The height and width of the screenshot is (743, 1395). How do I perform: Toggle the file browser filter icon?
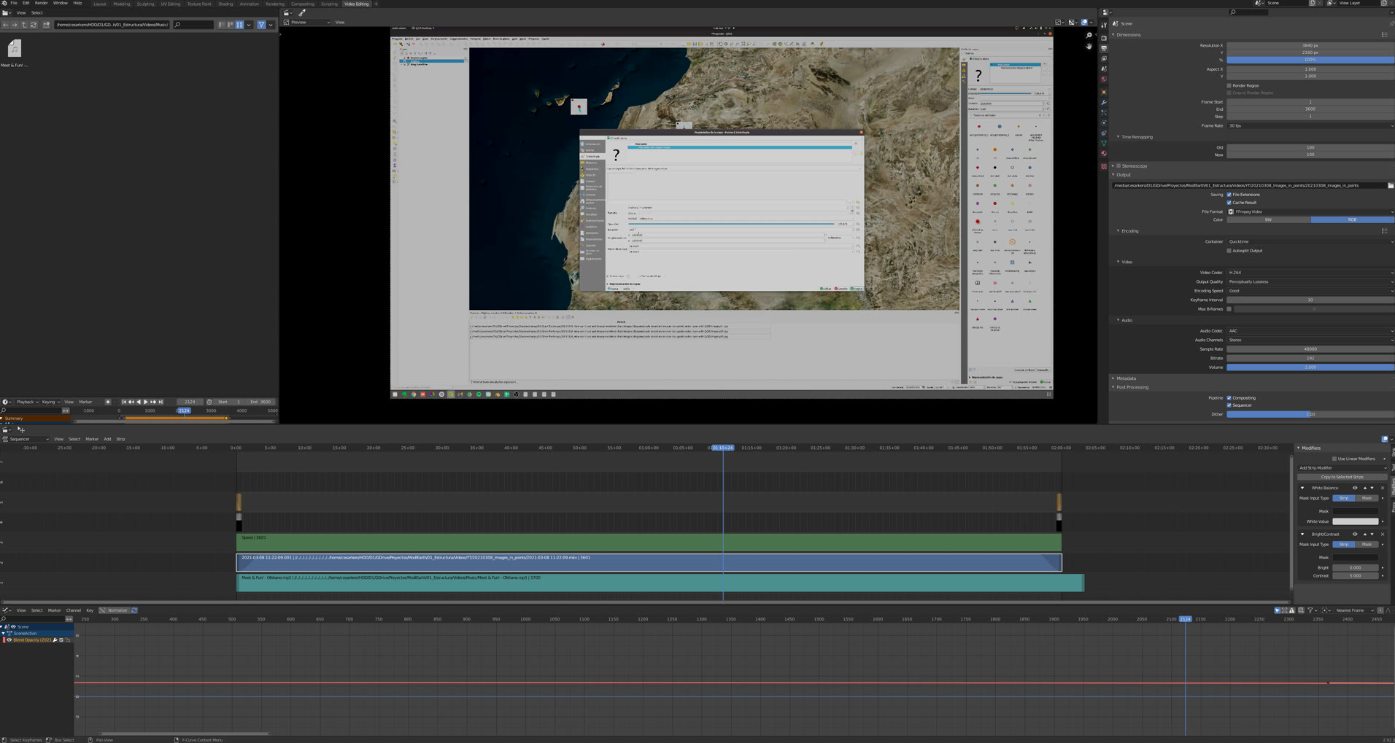261,25
